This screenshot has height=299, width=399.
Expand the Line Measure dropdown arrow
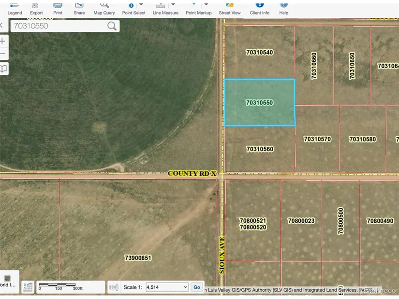[x=174, y=5]
